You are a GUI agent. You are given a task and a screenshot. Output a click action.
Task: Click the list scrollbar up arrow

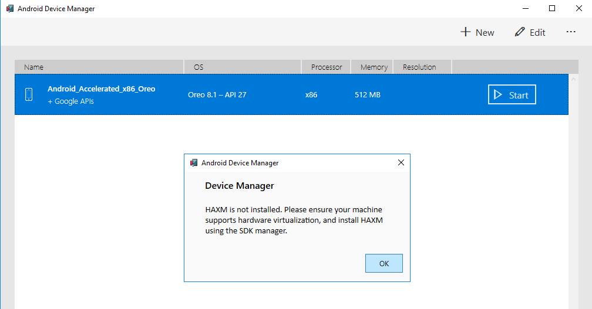[573, 79]
